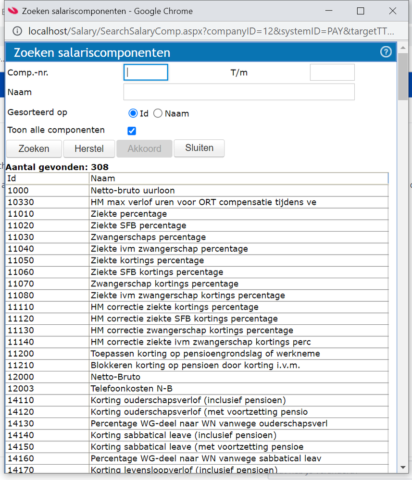Click the Herstel button
412x480 pixels.
coord(89,148)
